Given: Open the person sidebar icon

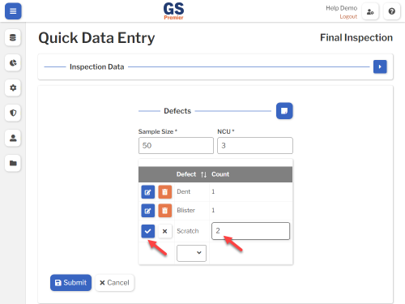Looking at the screenshot, I should coord(13,138).
